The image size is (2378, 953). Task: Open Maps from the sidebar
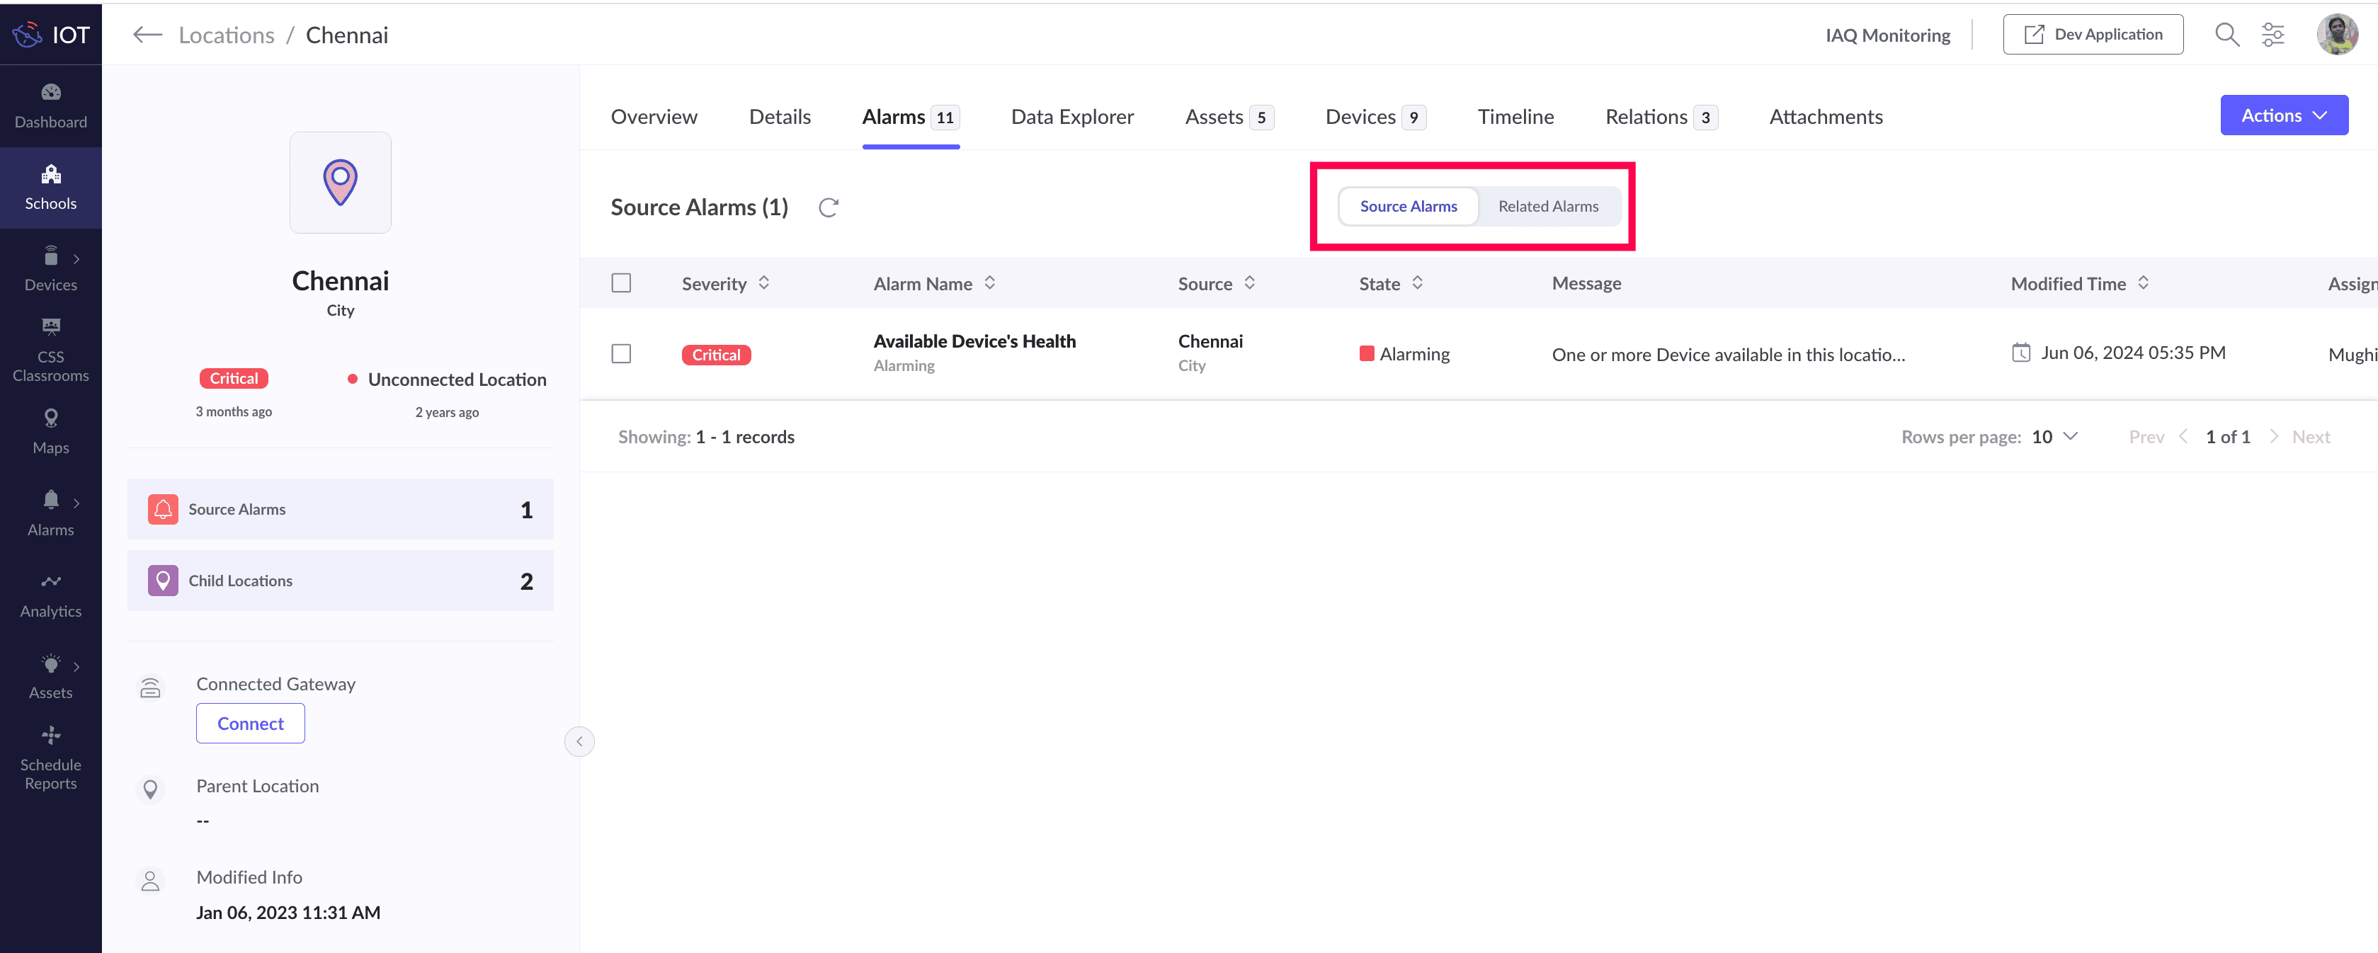point(51,431)
